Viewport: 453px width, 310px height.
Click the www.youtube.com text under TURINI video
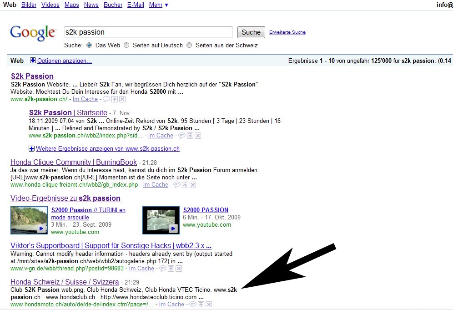point(75,232)
